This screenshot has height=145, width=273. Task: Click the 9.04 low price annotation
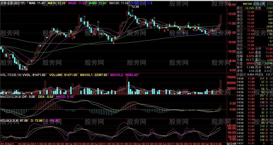pos(24,69)
